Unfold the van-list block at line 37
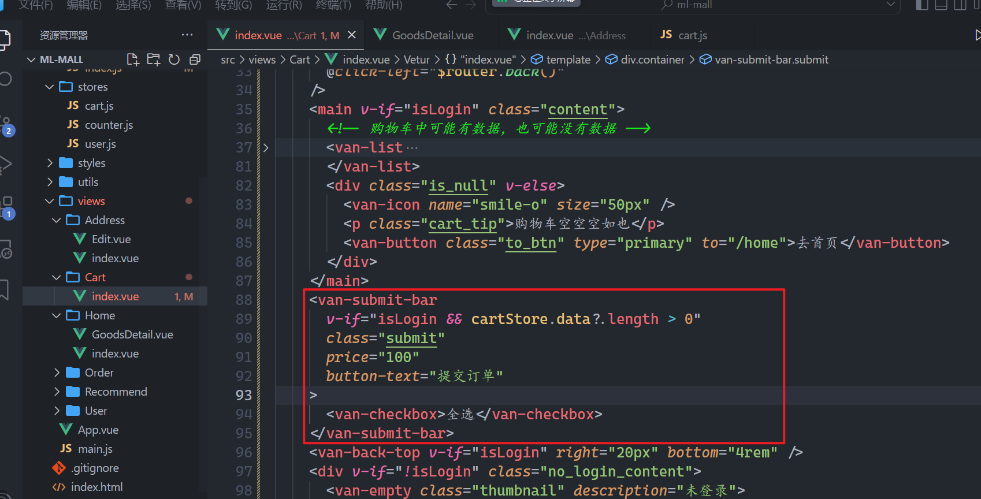 tap(266, 147)
